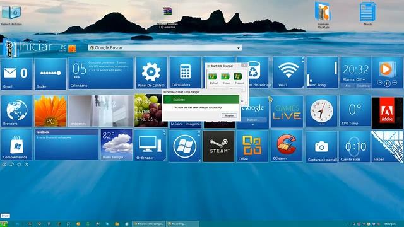Click the Alto button on alarm tile
This screenshot has height=227, width=404.
pos(348,86)
